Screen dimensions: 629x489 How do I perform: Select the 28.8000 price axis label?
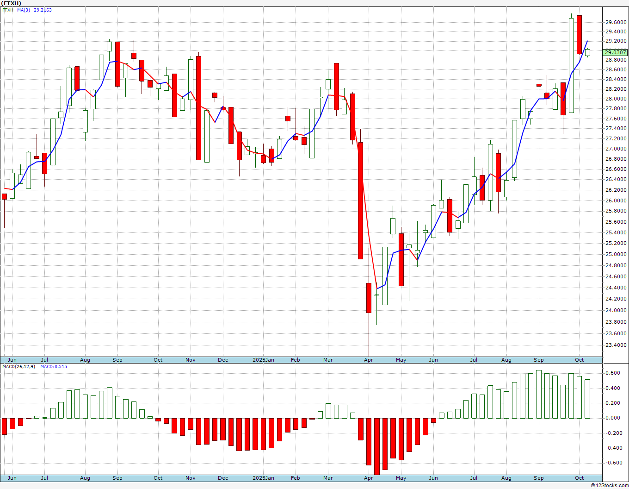[616, 60]
